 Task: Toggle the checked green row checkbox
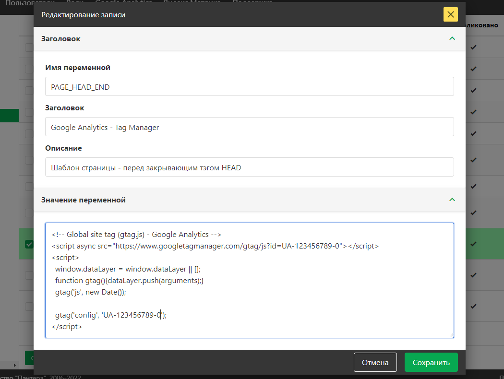[30, 244]
